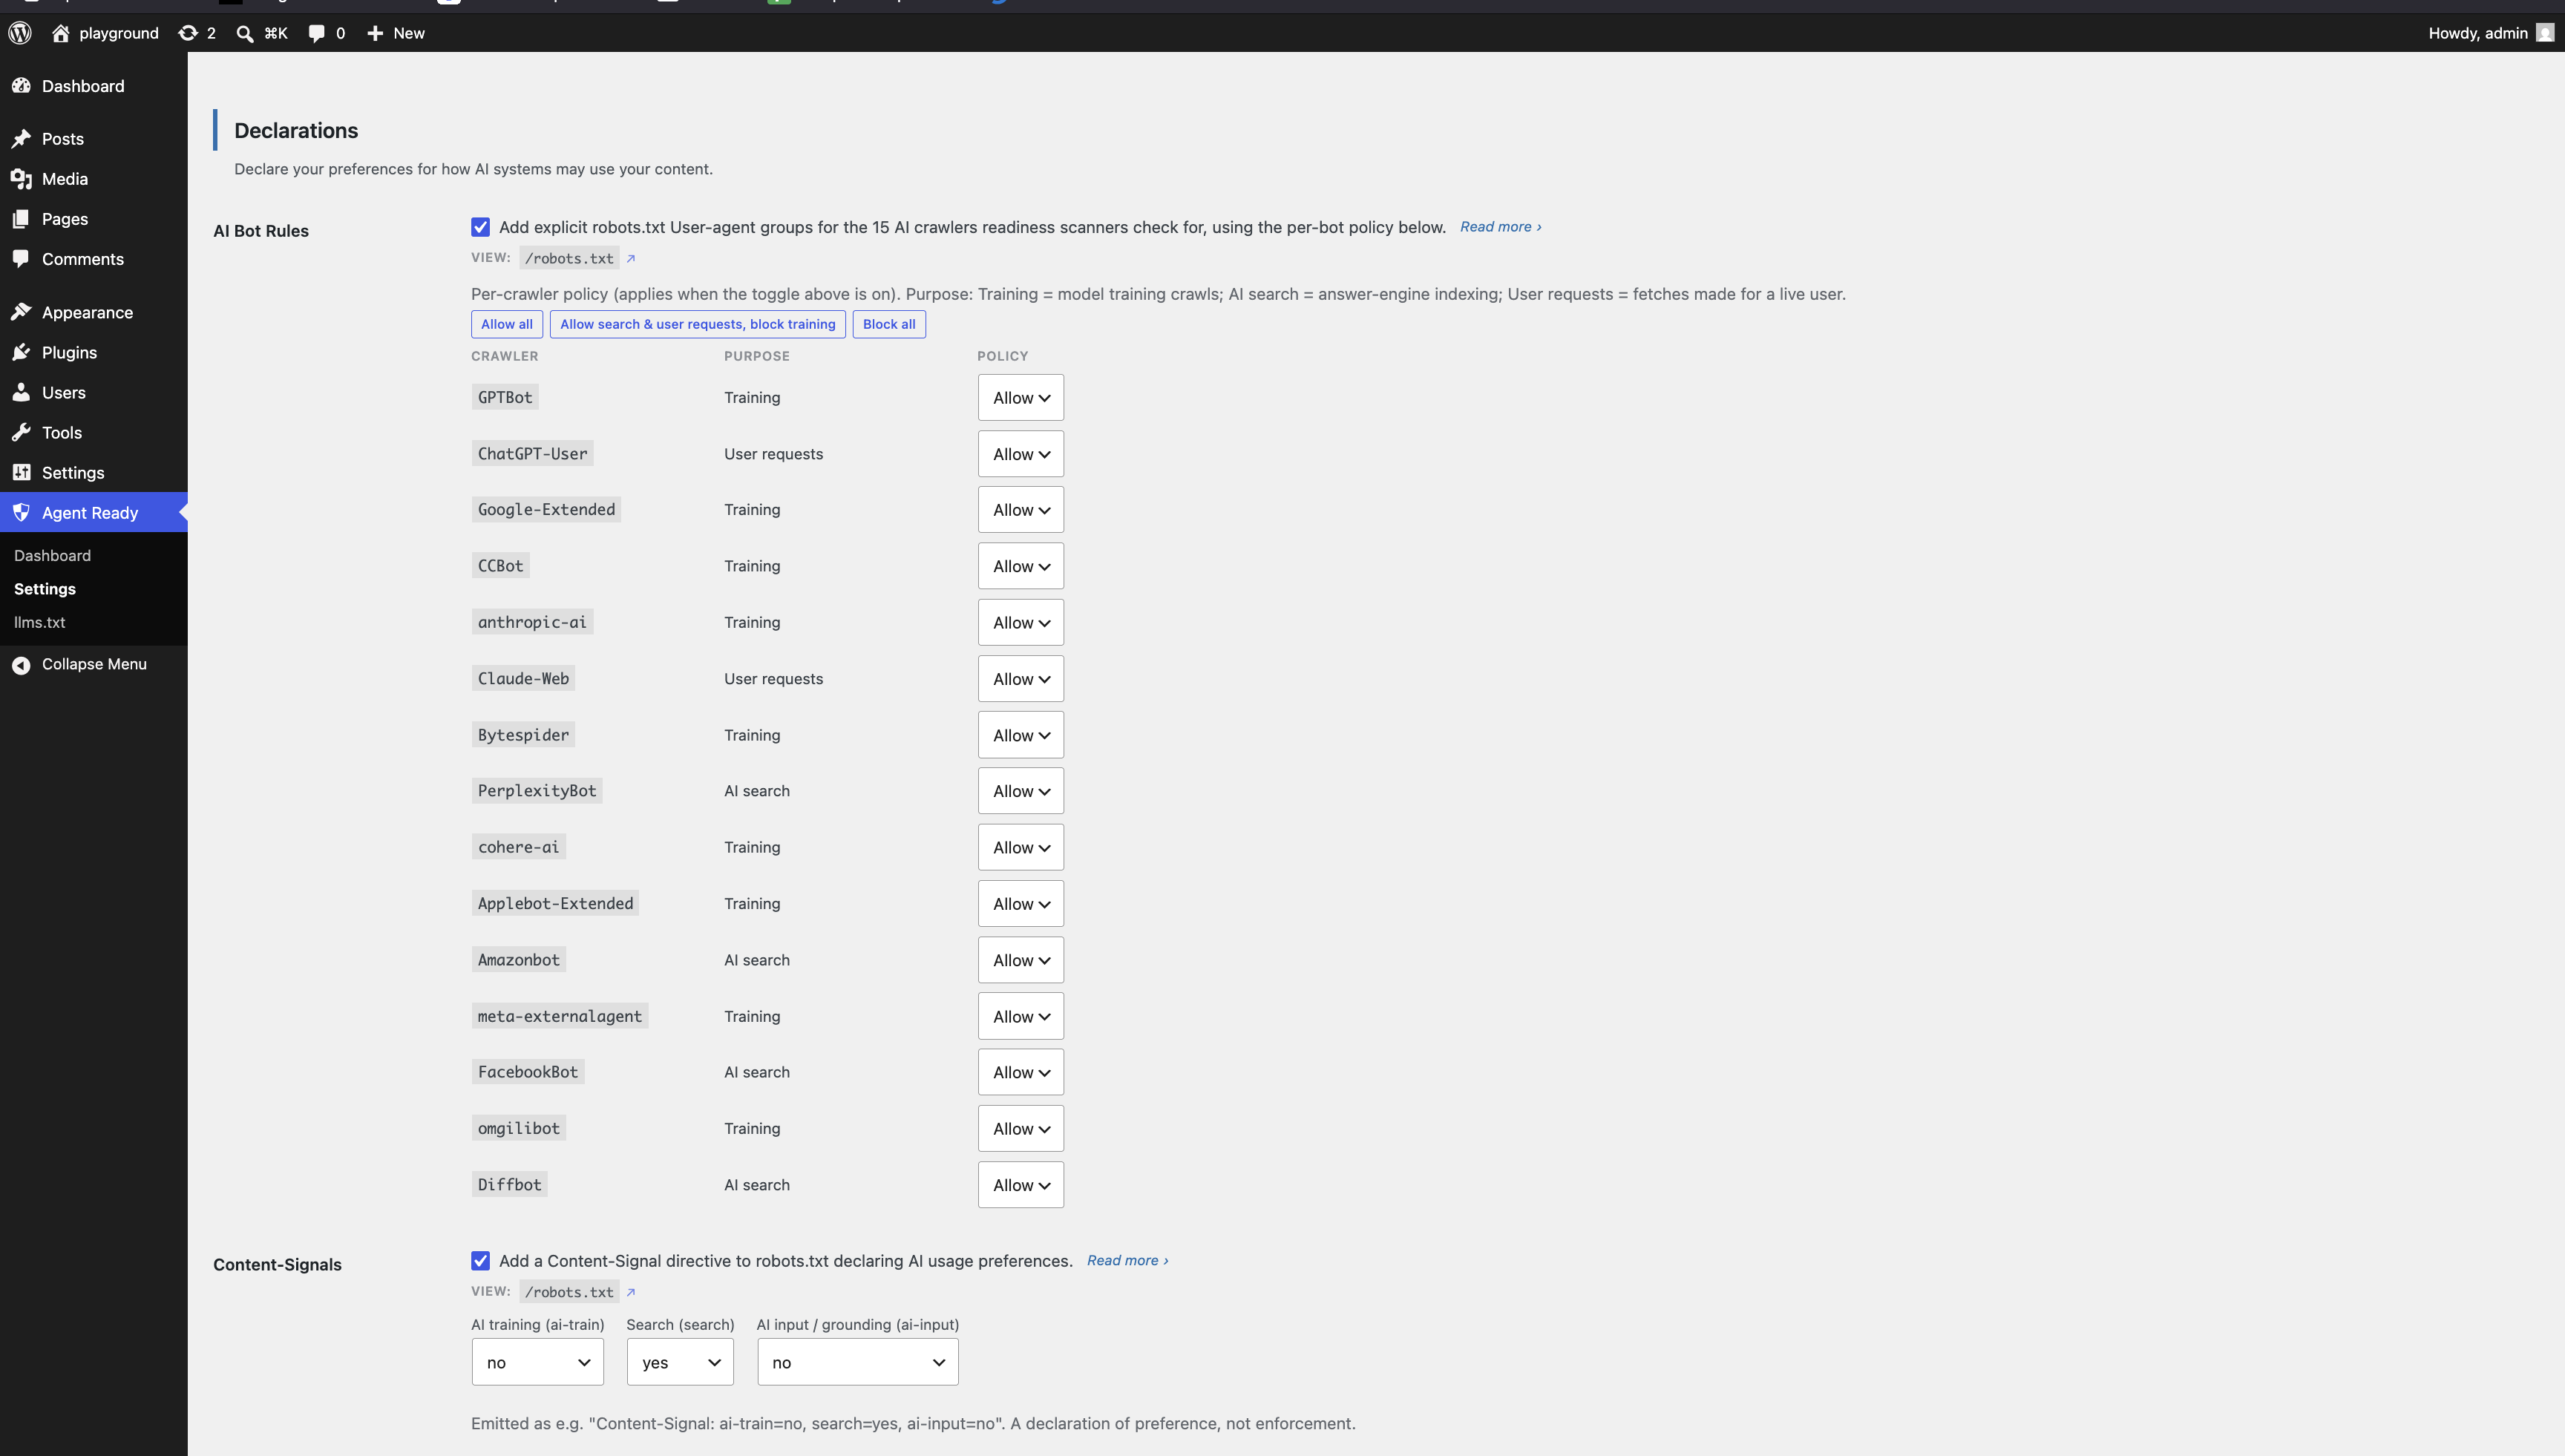Visit site via playground home icon
The width and height of the screenshot is (2565, 1456).
click(x=61, y=33)
